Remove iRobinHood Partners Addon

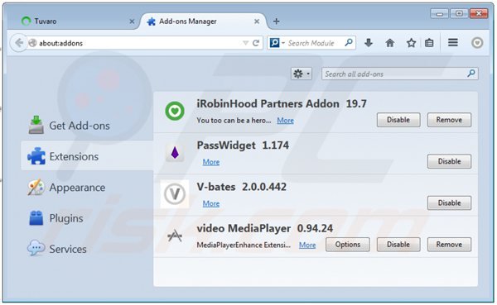pyautogui.click(x=449, y=120)
